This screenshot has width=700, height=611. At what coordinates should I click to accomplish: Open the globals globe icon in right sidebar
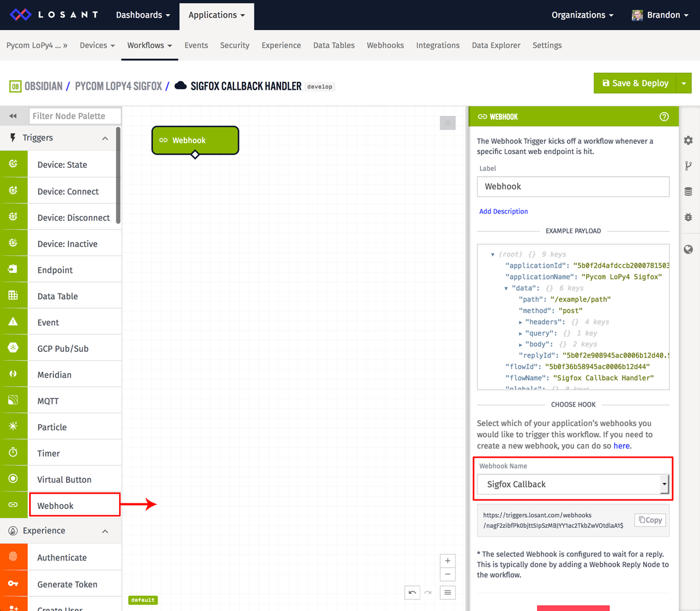(689, 249)
